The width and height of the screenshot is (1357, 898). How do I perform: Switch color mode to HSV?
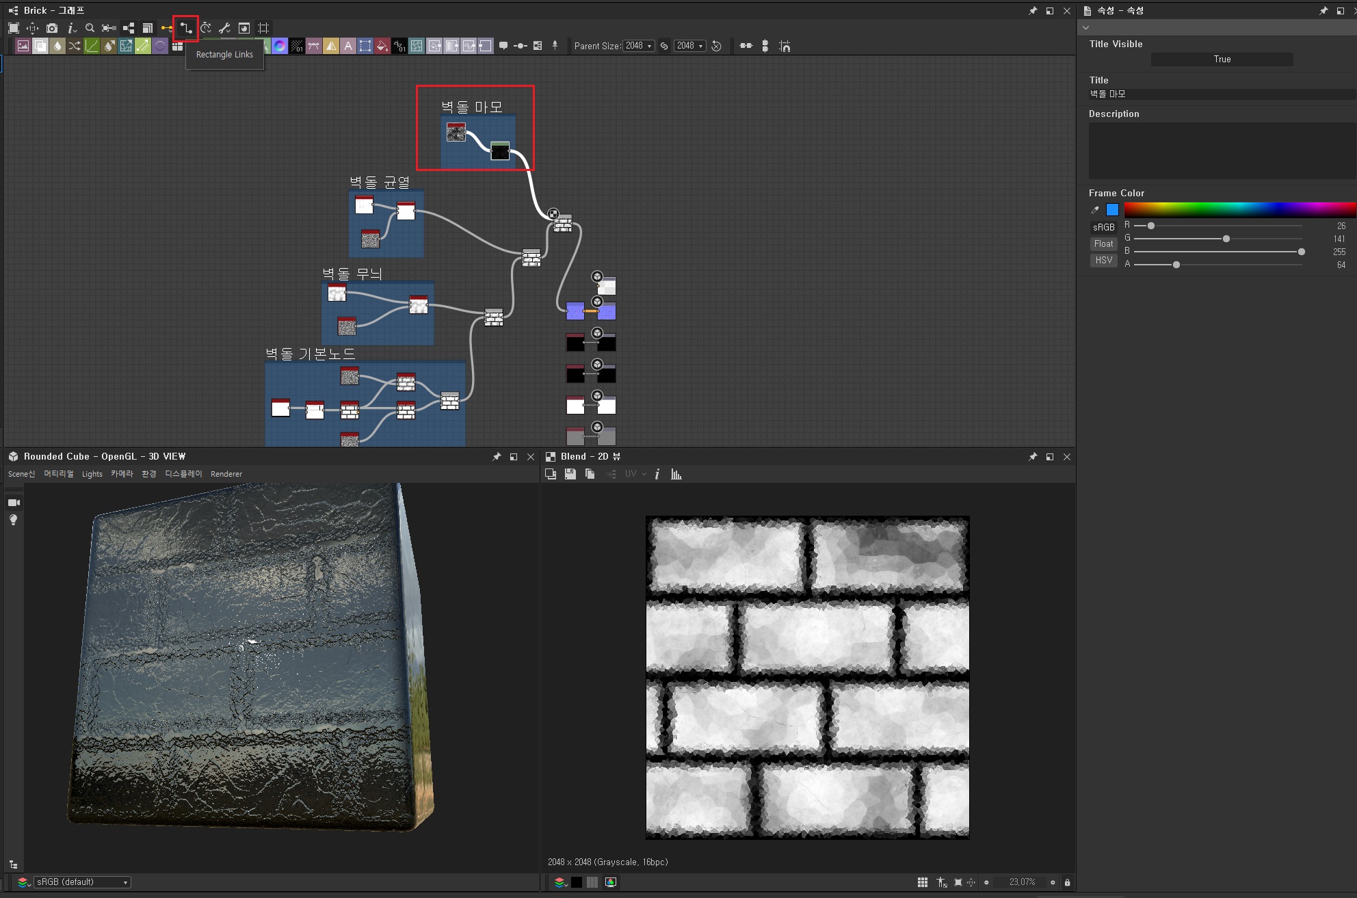coord(1103,261)
